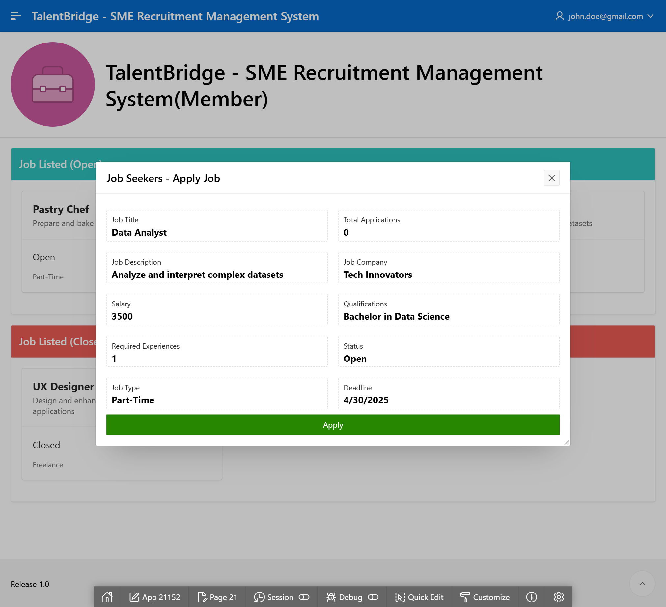Image resolution: width=666 pixels, height=607 pixels.
Task: Click the purple briefcase app logo
Action: (x=52, y=84)
